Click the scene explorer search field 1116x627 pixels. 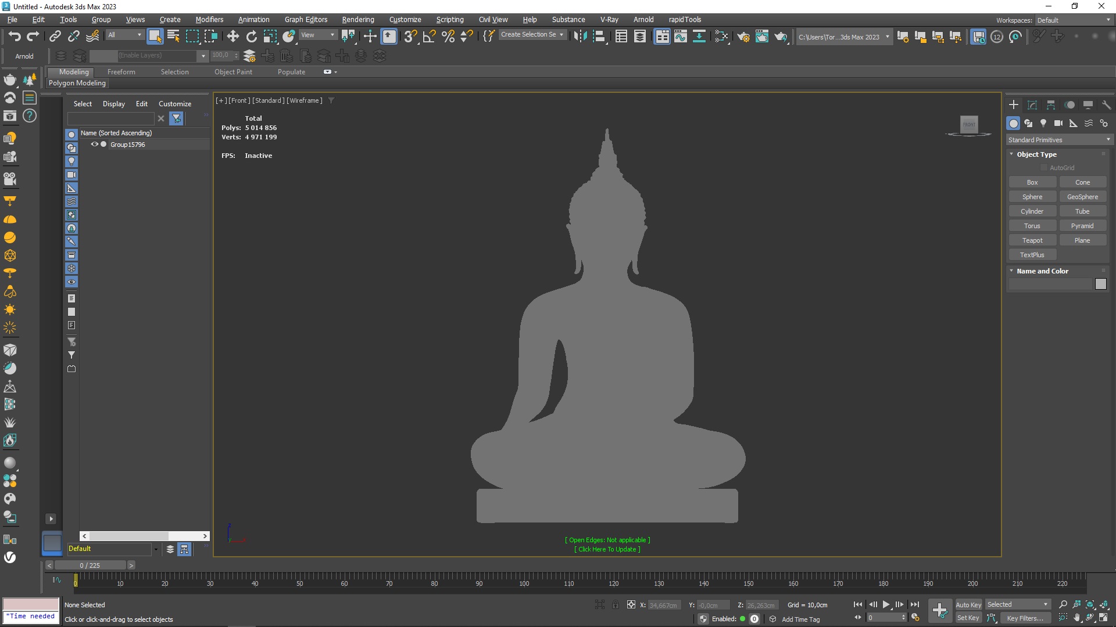(110, 118)
